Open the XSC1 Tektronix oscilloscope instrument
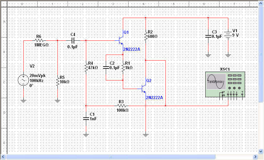264x160 pixels. coord(225,85)
